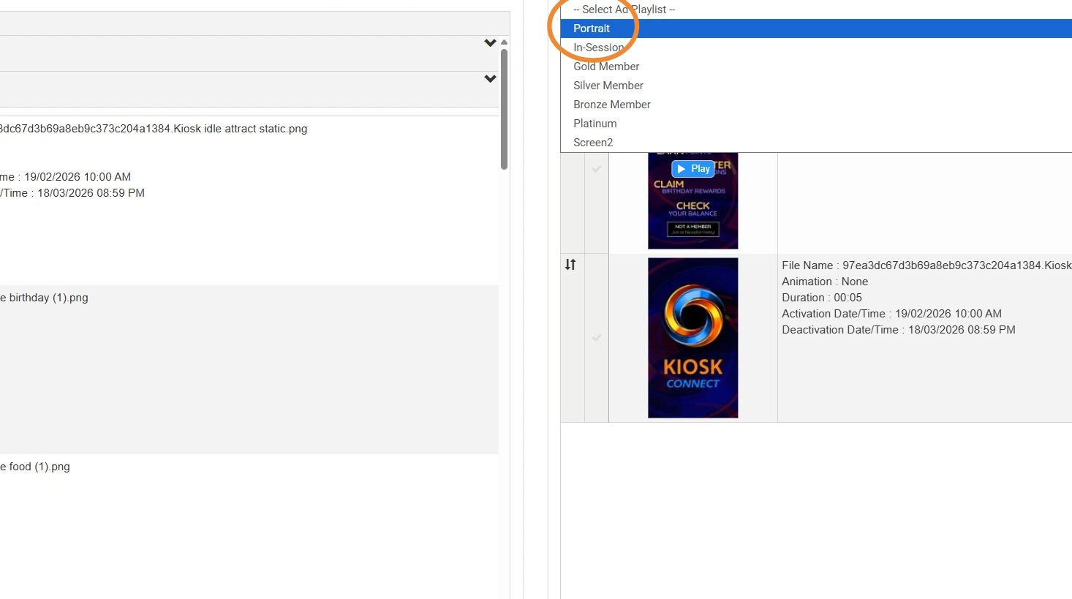Click the 'Activation Date/Time' line in the playlist row

[892, 314]
